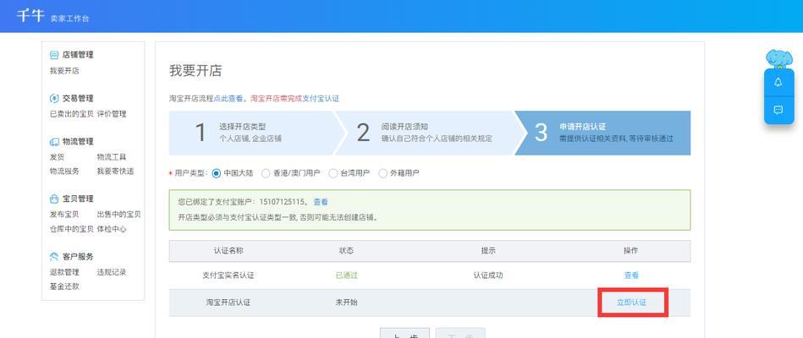Open 发货 link in sidebar
This screenshot has height=338, width=803.
[57, 157]
